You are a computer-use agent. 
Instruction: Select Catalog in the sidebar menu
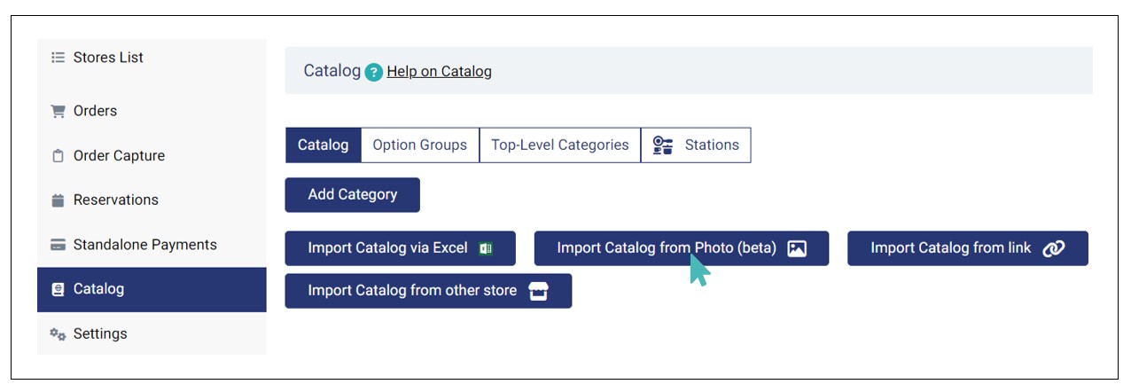tap(98, 289)
